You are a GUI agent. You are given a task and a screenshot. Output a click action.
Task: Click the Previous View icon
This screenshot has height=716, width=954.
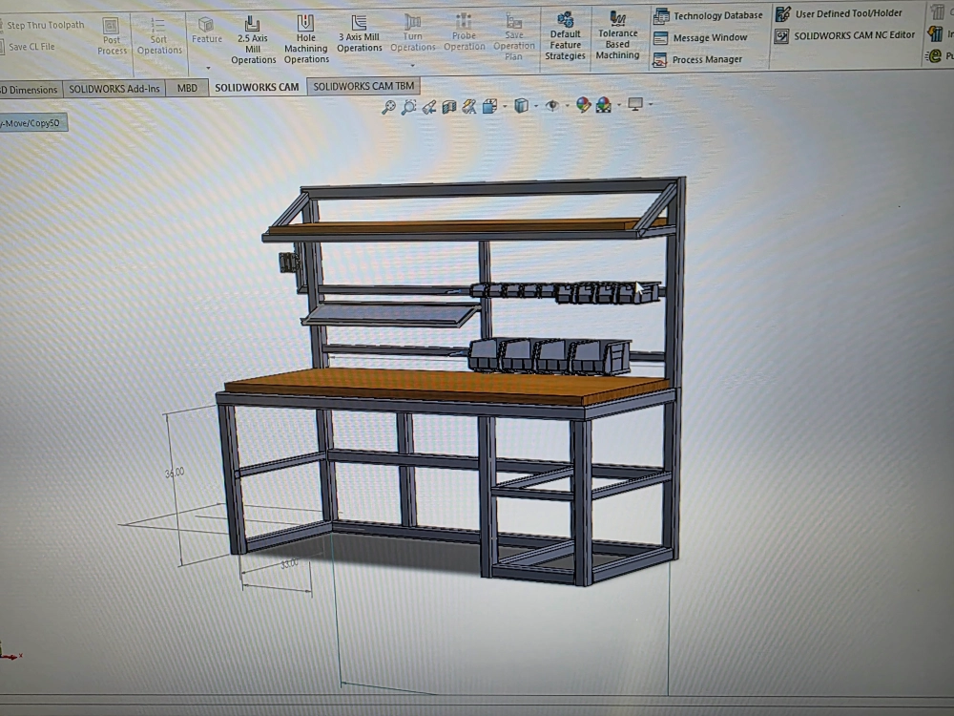[429, 107]
